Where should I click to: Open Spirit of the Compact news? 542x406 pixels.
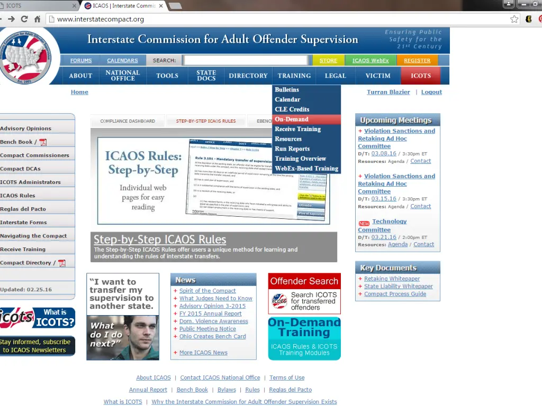pyautogui.click(x=207, y=291)
